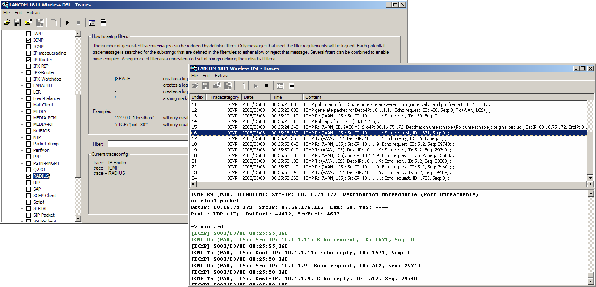596x287 pixels.
Task: Open the Edit menu in the front window
Action: point(206,76)
